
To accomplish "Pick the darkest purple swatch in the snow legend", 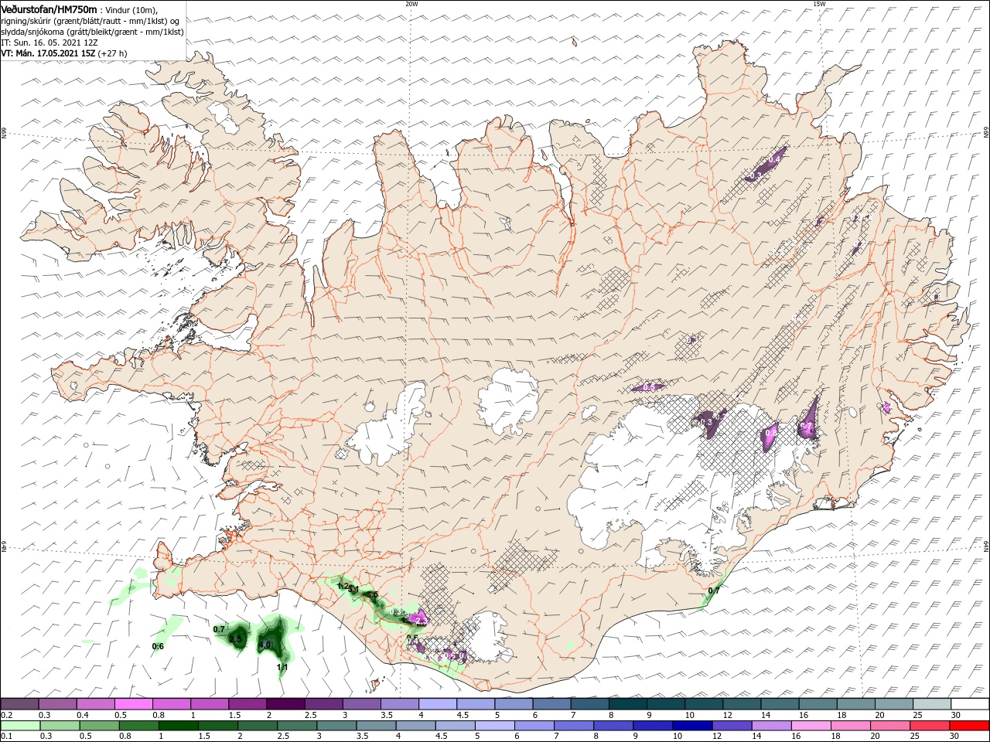I will pyautogui.click(x=285, y=704).
